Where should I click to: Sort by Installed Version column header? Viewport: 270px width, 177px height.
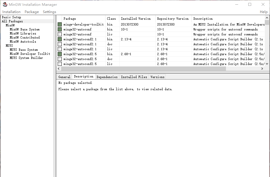137,19
